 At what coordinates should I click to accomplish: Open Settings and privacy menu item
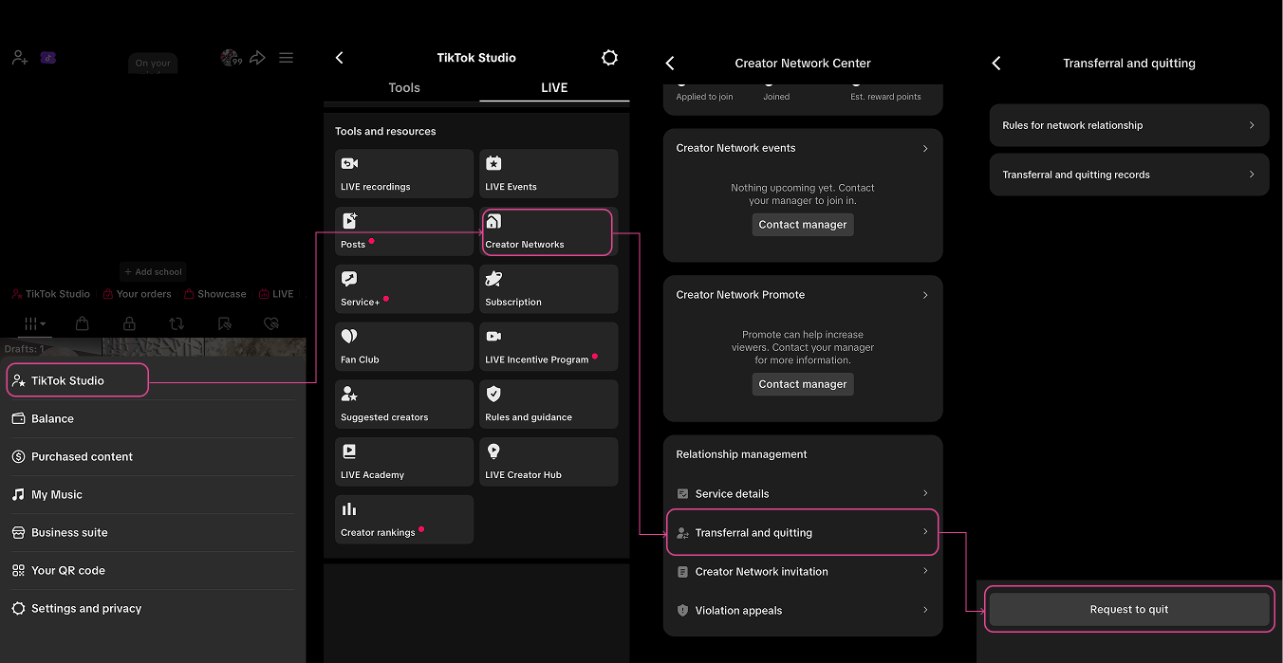pos(86,608)
